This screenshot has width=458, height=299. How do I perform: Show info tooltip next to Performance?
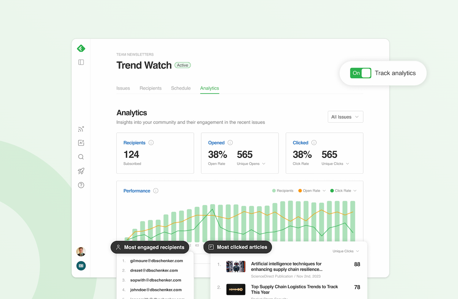click(x=156, y=191)
